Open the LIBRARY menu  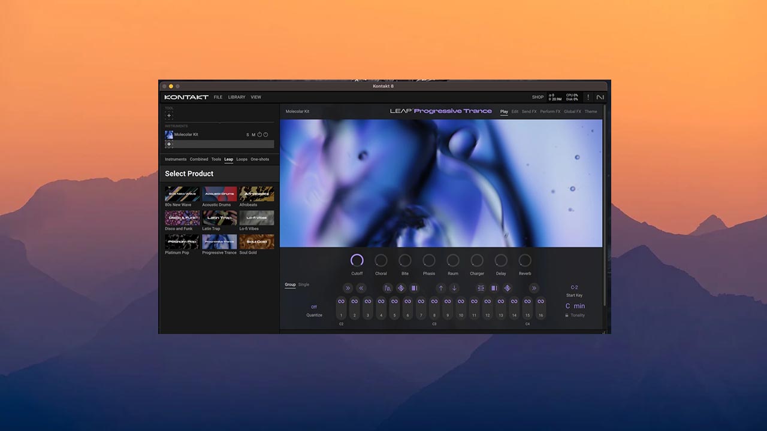[237, 97]
